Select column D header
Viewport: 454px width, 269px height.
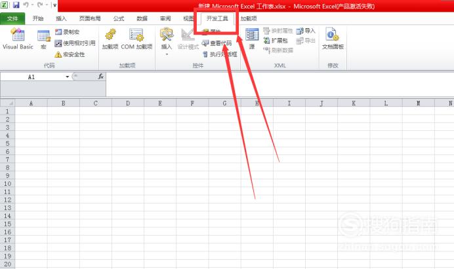pyautogui.click(x=128, y=103)
